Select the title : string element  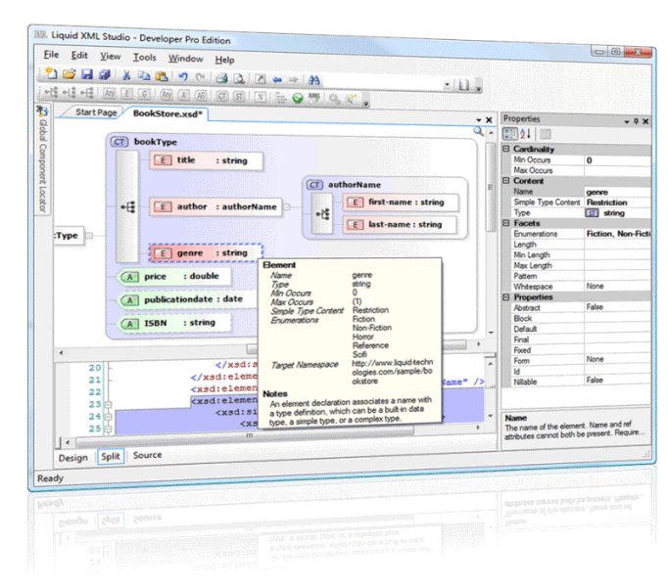(x=207, y=160)
